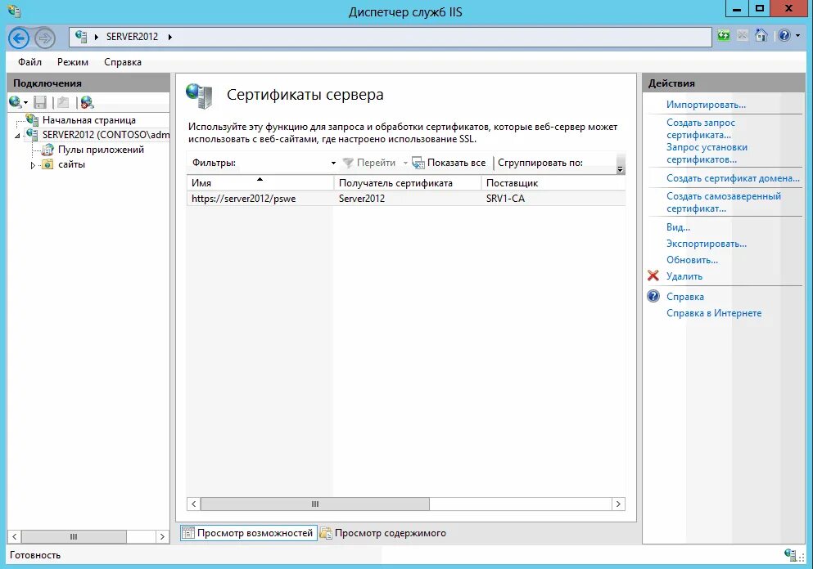Open the Файл menu
This screenshot has width=813, height=569.
click(29, 62)
